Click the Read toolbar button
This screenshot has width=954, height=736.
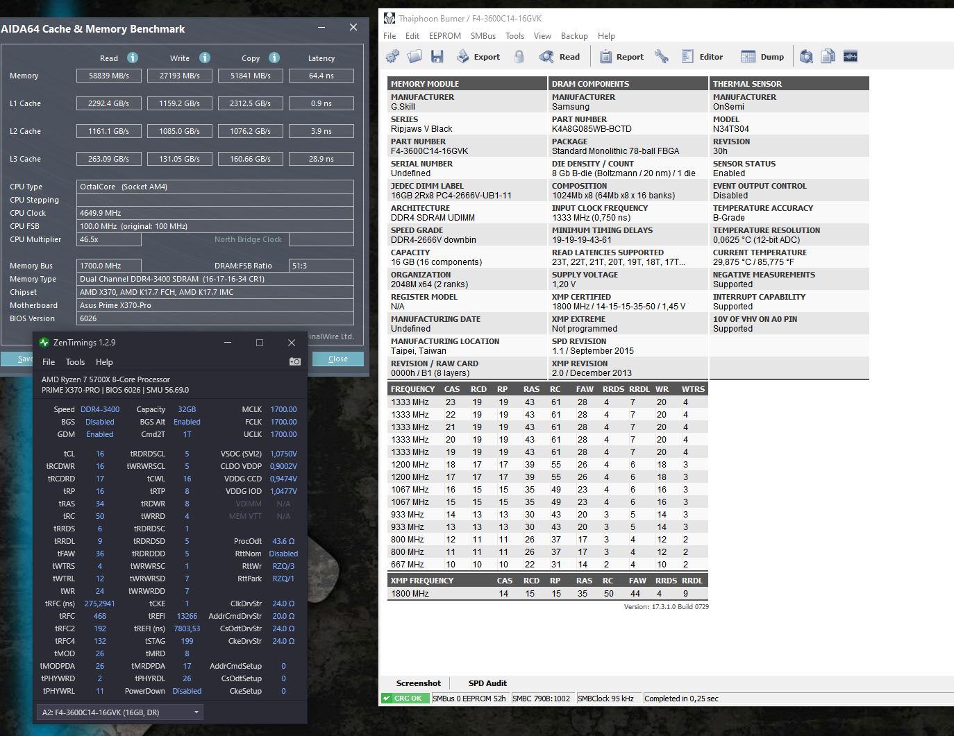pos(560,57)
